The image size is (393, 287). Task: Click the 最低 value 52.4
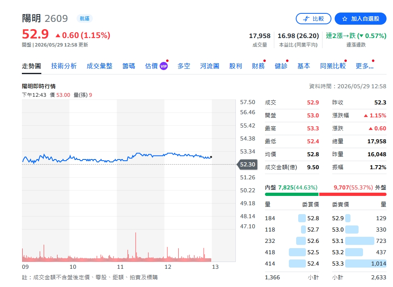pyautogui.click(x=313, y=142)
